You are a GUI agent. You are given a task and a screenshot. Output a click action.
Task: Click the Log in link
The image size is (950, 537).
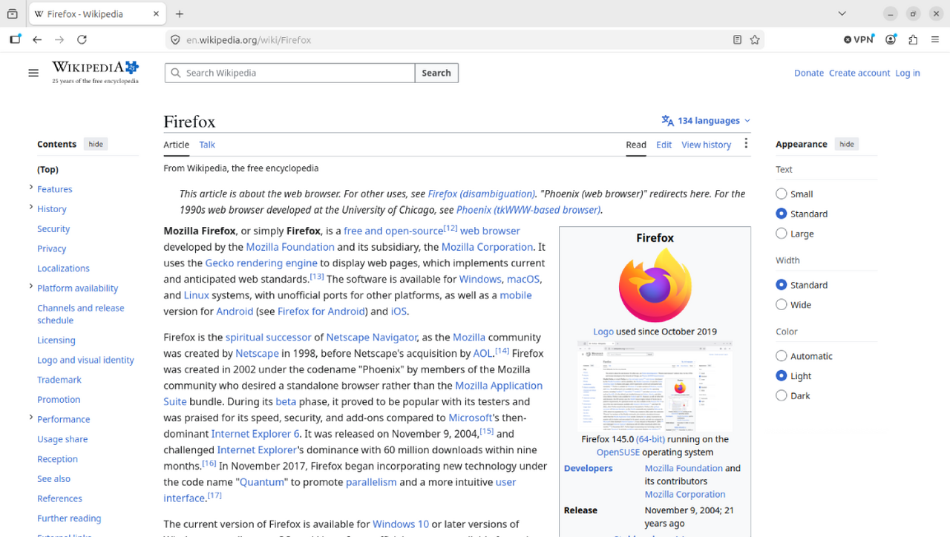point(908,73)
